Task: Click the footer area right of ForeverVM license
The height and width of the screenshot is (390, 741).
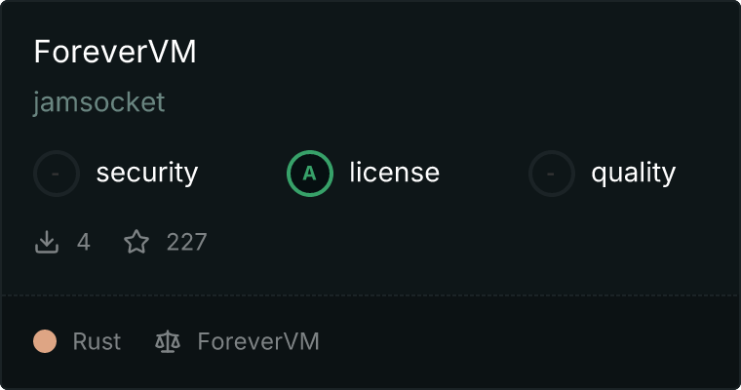Action: point(529,341)
